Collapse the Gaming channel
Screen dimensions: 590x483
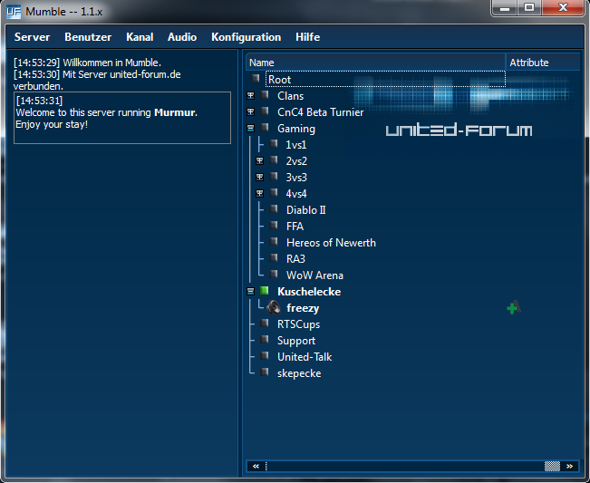pyautogui.click(x=251, y=129)
